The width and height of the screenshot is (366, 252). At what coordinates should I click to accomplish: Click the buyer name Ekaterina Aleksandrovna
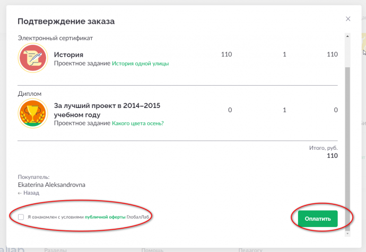[x=51, y=185]
